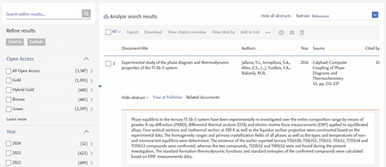Collapse the Year filter section

(x=86, y=132)
